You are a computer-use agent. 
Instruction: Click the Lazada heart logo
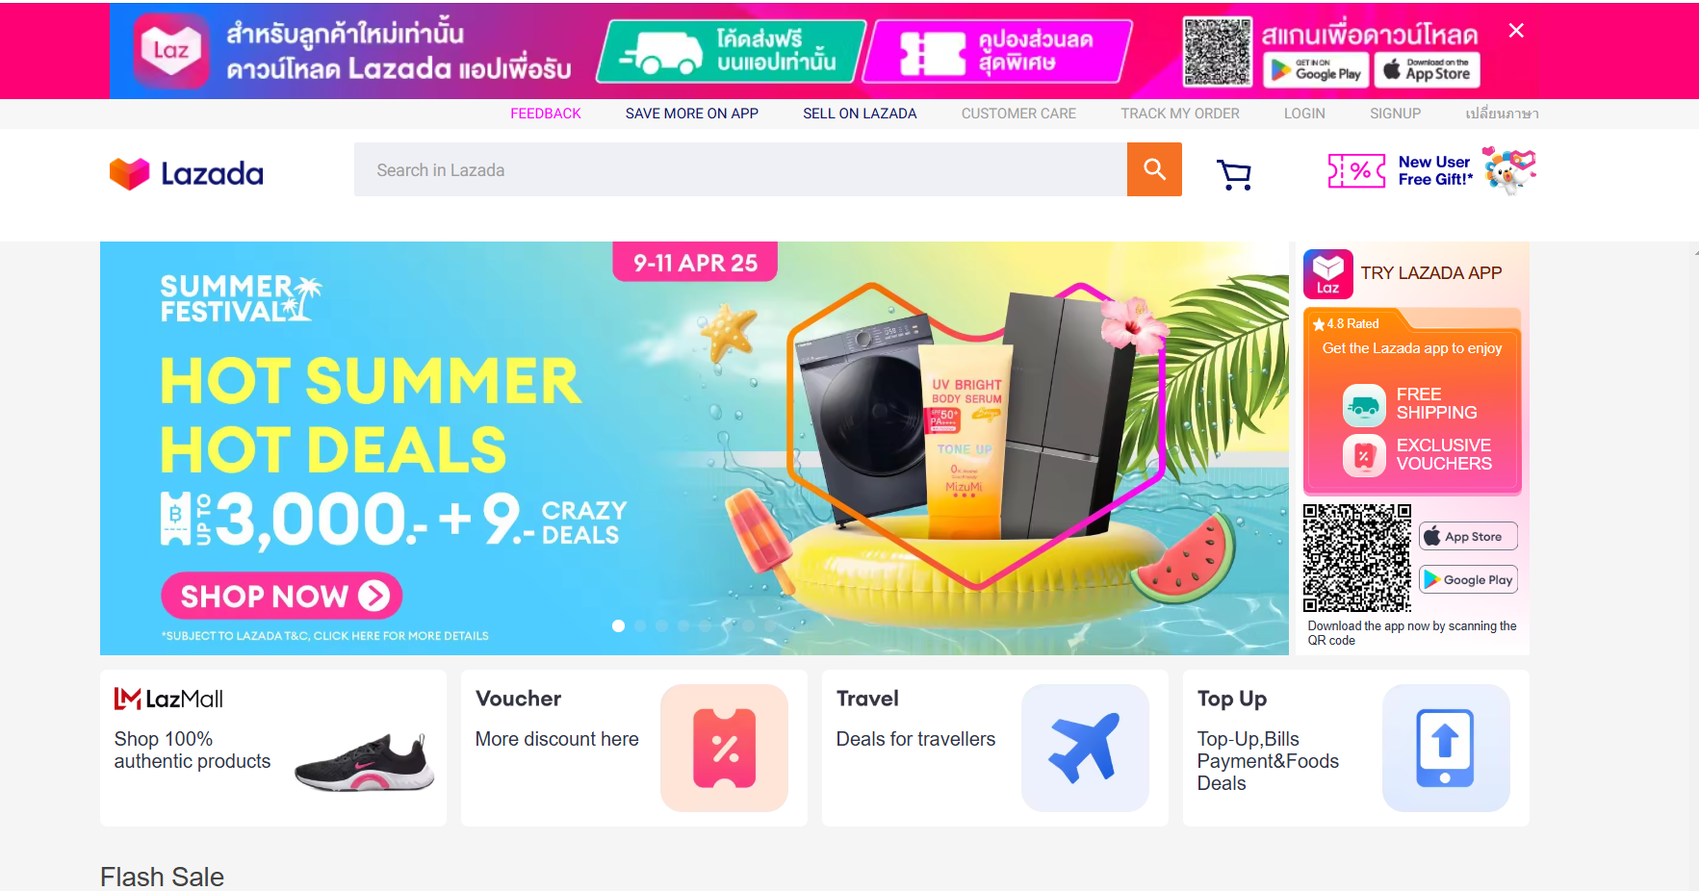129,173
